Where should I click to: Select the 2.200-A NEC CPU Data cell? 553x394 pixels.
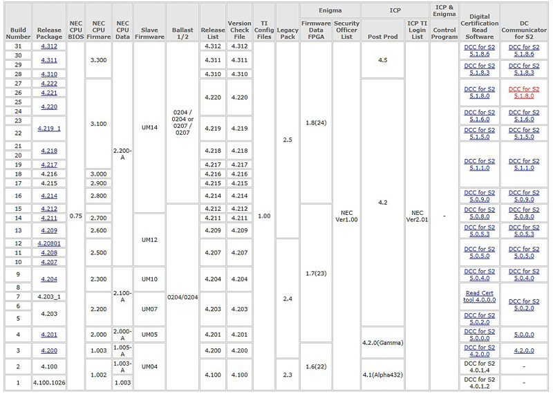coord(122,154)
